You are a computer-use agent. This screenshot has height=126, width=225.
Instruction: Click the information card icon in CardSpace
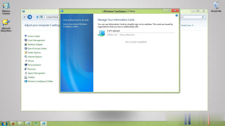point(101,33)
